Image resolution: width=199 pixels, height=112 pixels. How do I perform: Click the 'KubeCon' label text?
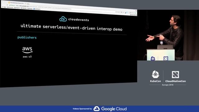tap(155, 81)
